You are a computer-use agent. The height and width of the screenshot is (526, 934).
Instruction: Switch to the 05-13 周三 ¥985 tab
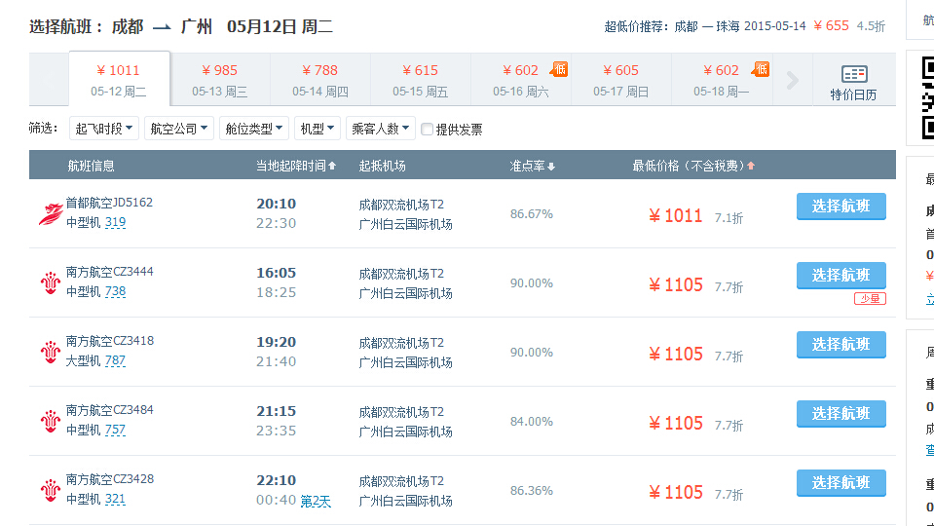coord(219,80)
